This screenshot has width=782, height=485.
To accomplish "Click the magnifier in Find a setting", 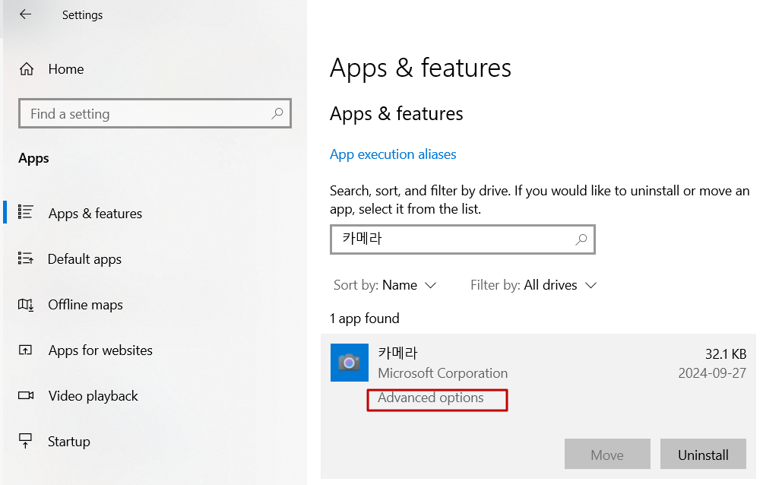I will coord(277,114).
